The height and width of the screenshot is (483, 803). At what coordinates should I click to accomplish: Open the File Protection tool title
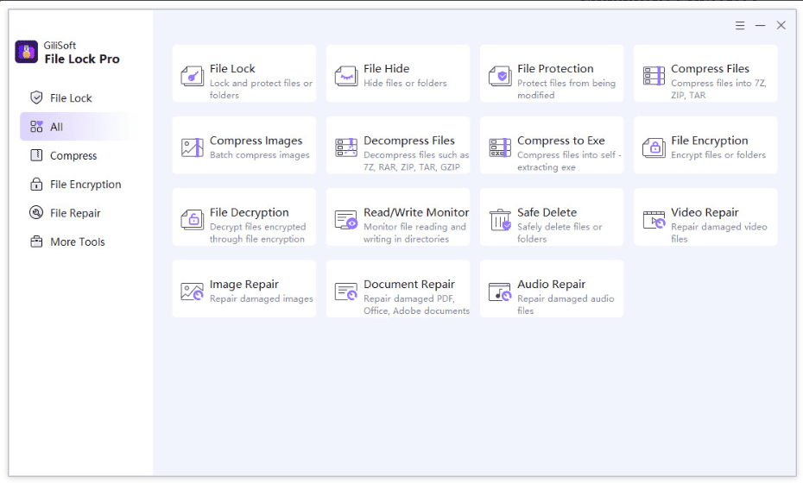pyautogui.click(x=555, y=68)
